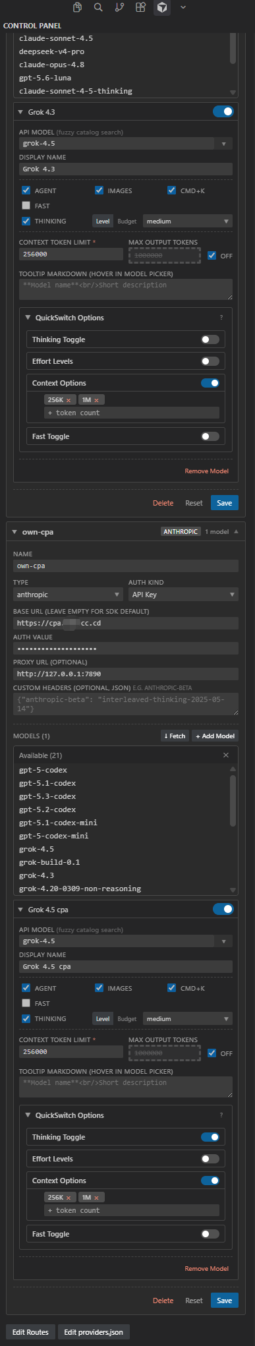Uncheck THINKING checkbox for Grok 4.5 cpa
This screenshot has width=255, height=1346.
coord(26,1018)
